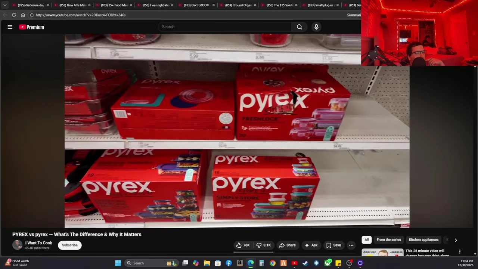The image size is (478, 269).
Task: Close The $15 Solution tab
Action: 296,5
